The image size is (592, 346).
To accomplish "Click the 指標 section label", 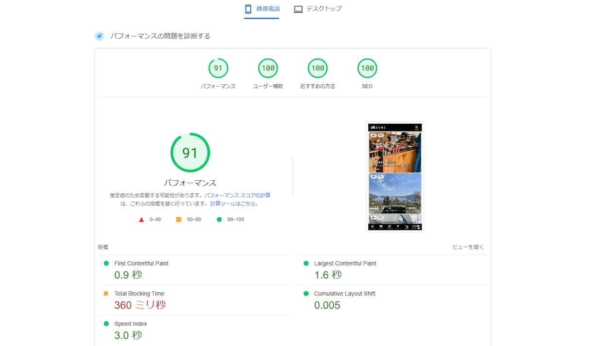I will (103, 247).
